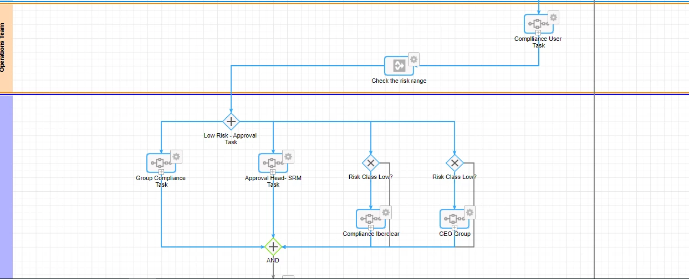Expand the Group Compliance Task plus marker

click(161, 172)
